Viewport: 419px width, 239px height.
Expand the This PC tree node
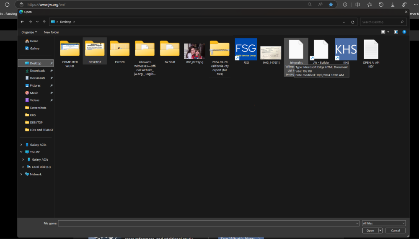coord(21,152)
